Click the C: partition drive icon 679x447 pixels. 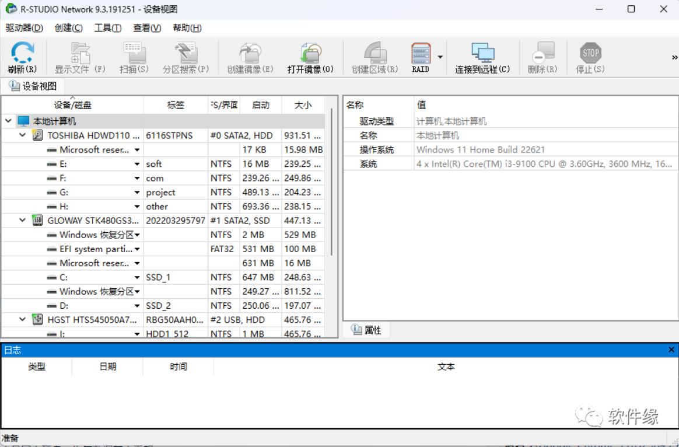point(51,278)
